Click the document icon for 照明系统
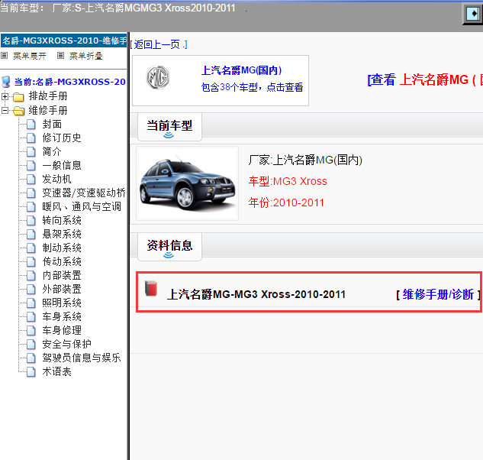 tap(31, 303)
